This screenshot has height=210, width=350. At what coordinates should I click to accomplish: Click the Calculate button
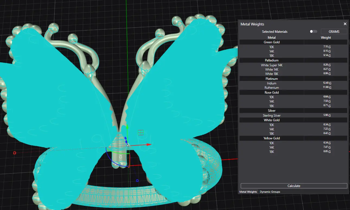pos(294,186)
